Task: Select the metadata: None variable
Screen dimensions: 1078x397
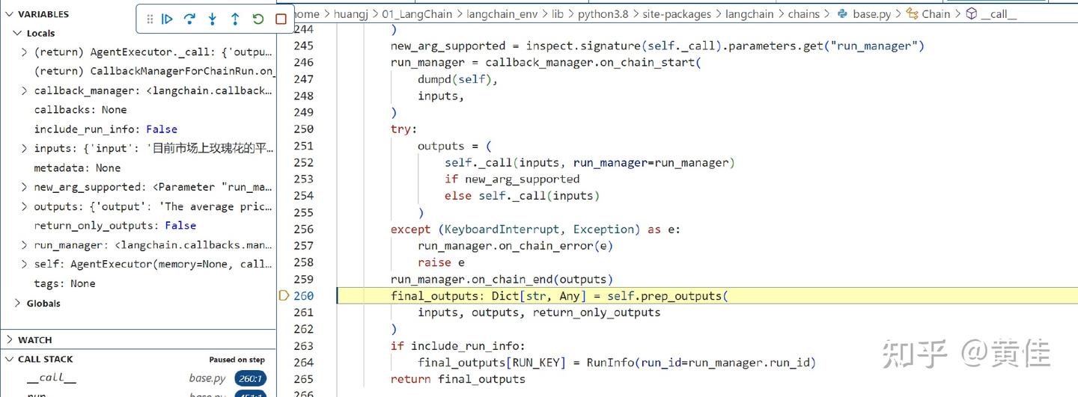Action: pos(138,167)
